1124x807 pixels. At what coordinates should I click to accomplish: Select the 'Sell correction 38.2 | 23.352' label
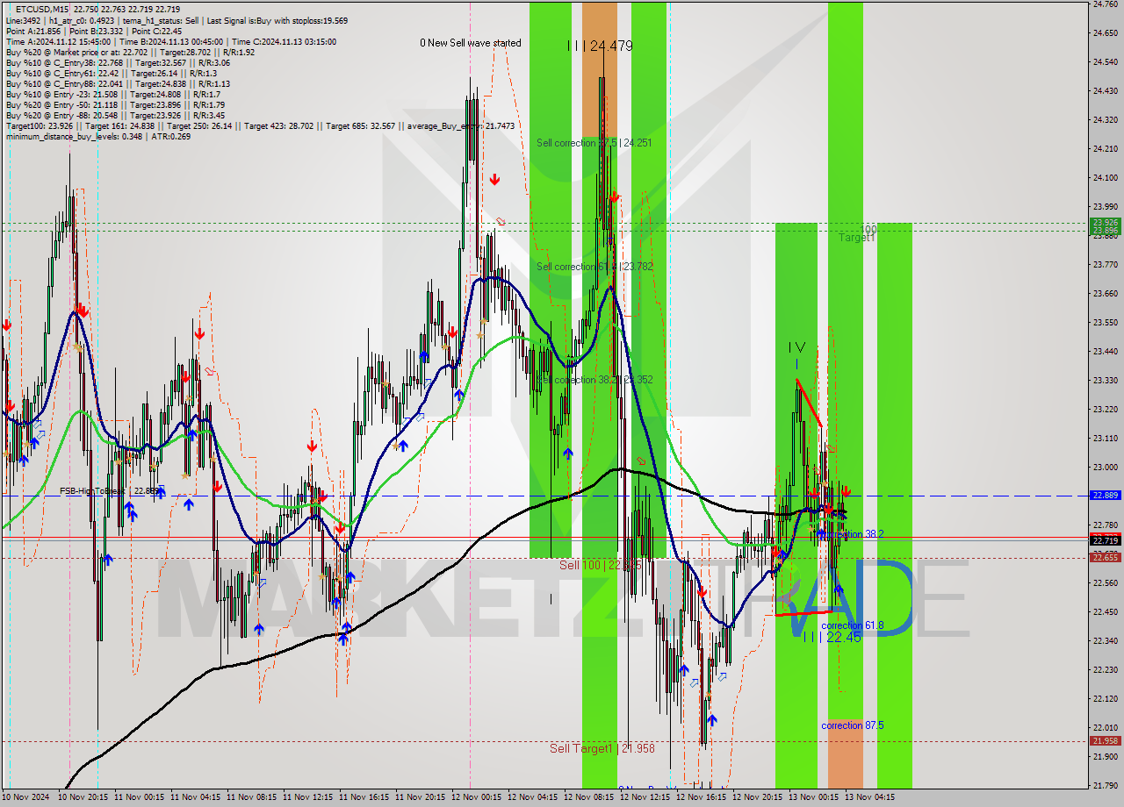point(594,380)
